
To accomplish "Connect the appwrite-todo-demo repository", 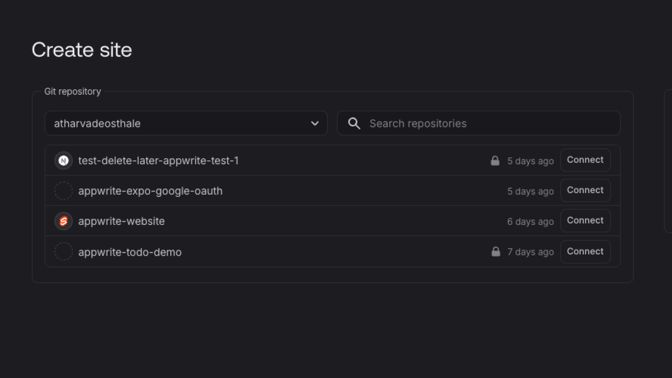I will [585, 251].
